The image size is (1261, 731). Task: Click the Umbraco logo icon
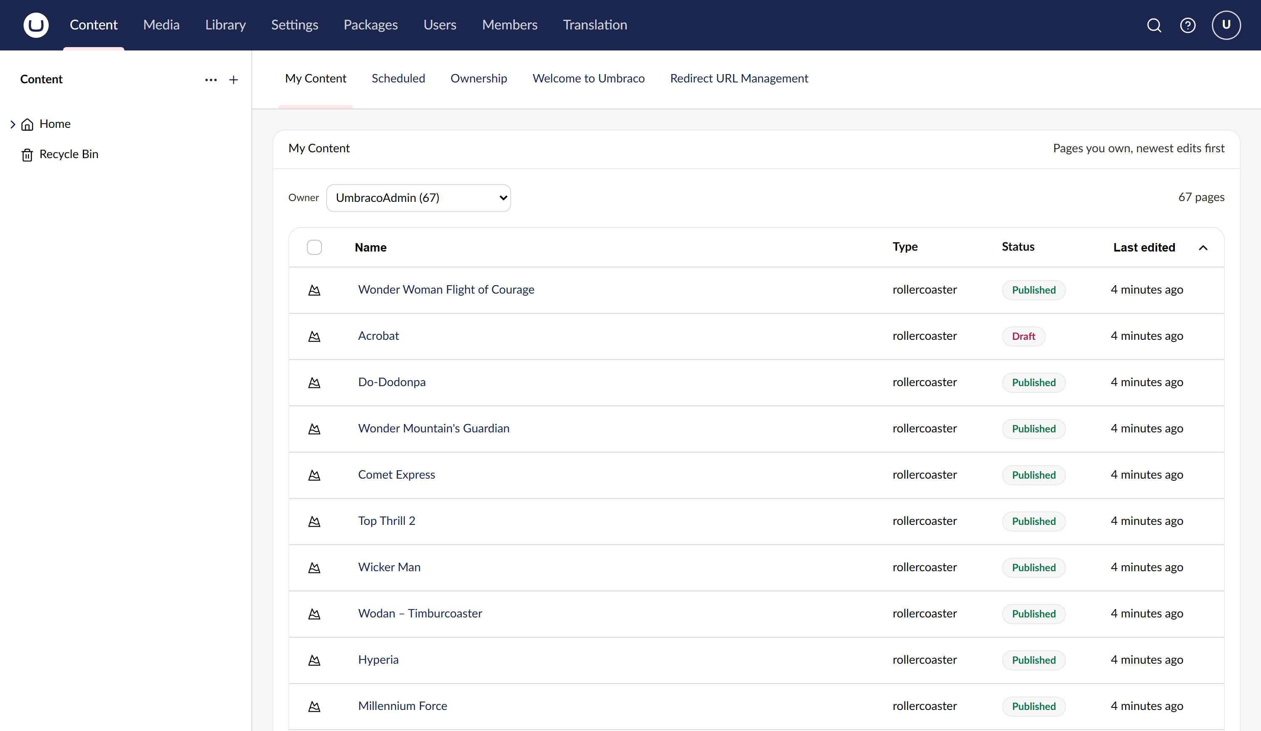point(36,25)
